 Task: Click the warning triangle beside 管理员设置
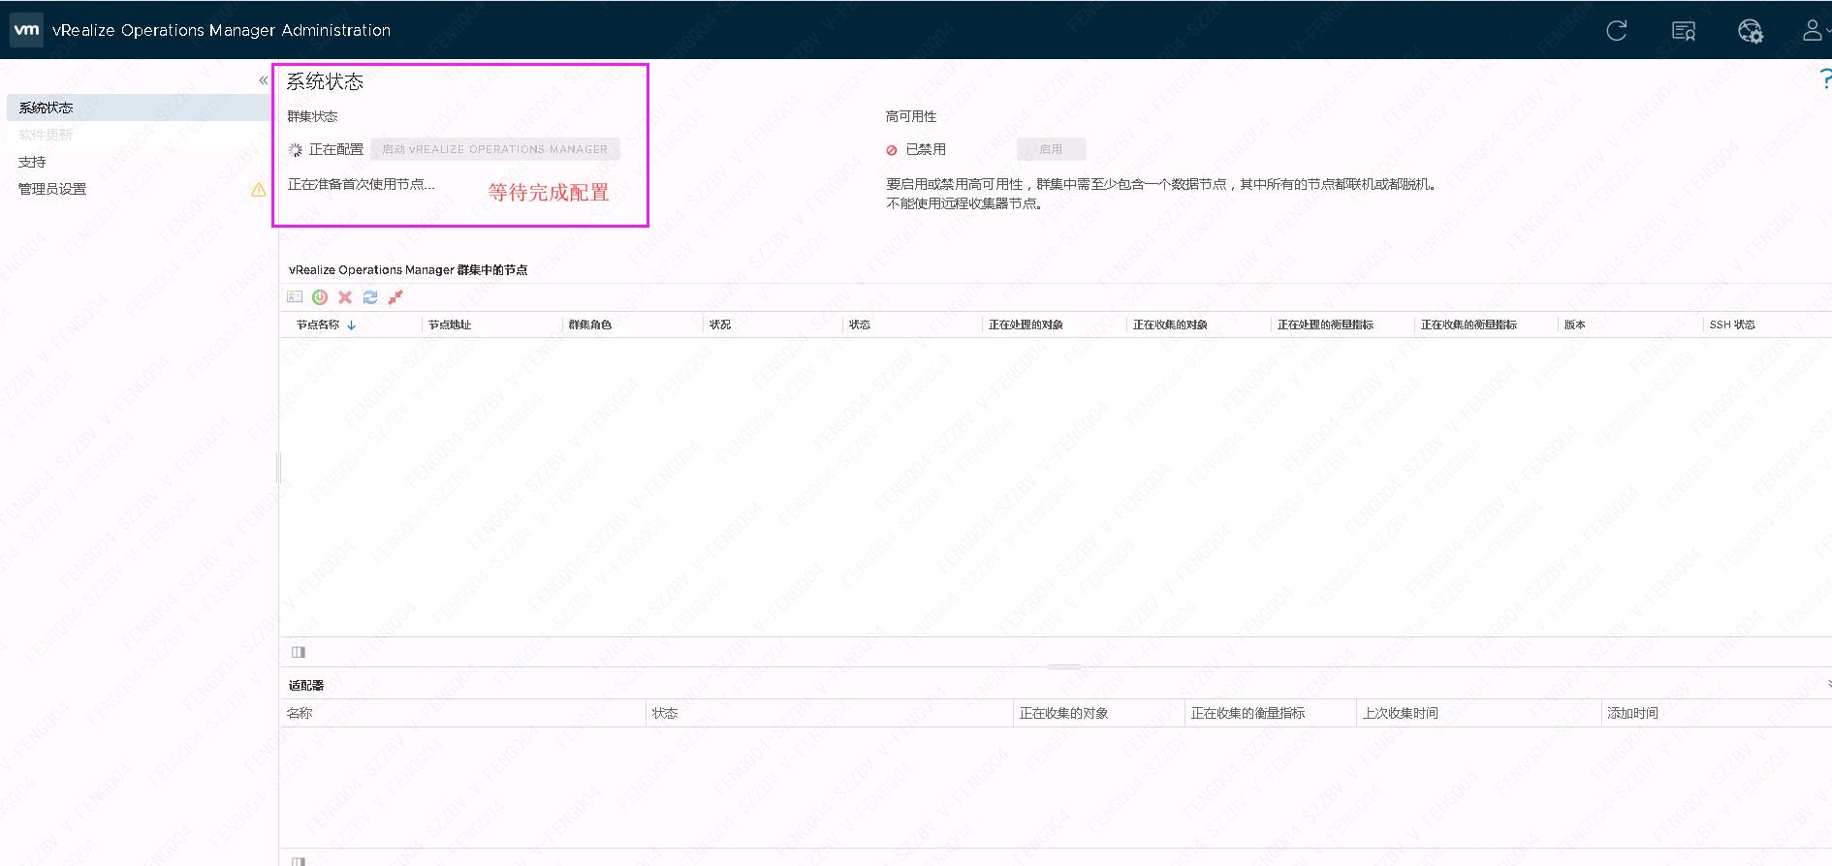pos(259,189)
